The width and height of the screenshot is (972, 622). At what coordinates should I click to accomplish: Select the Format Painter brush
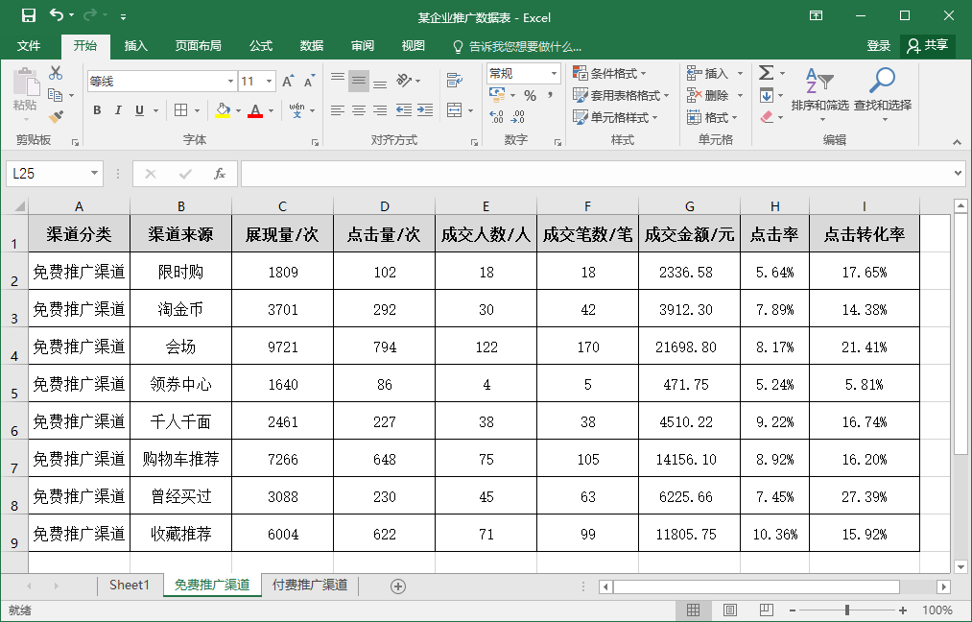56,117
